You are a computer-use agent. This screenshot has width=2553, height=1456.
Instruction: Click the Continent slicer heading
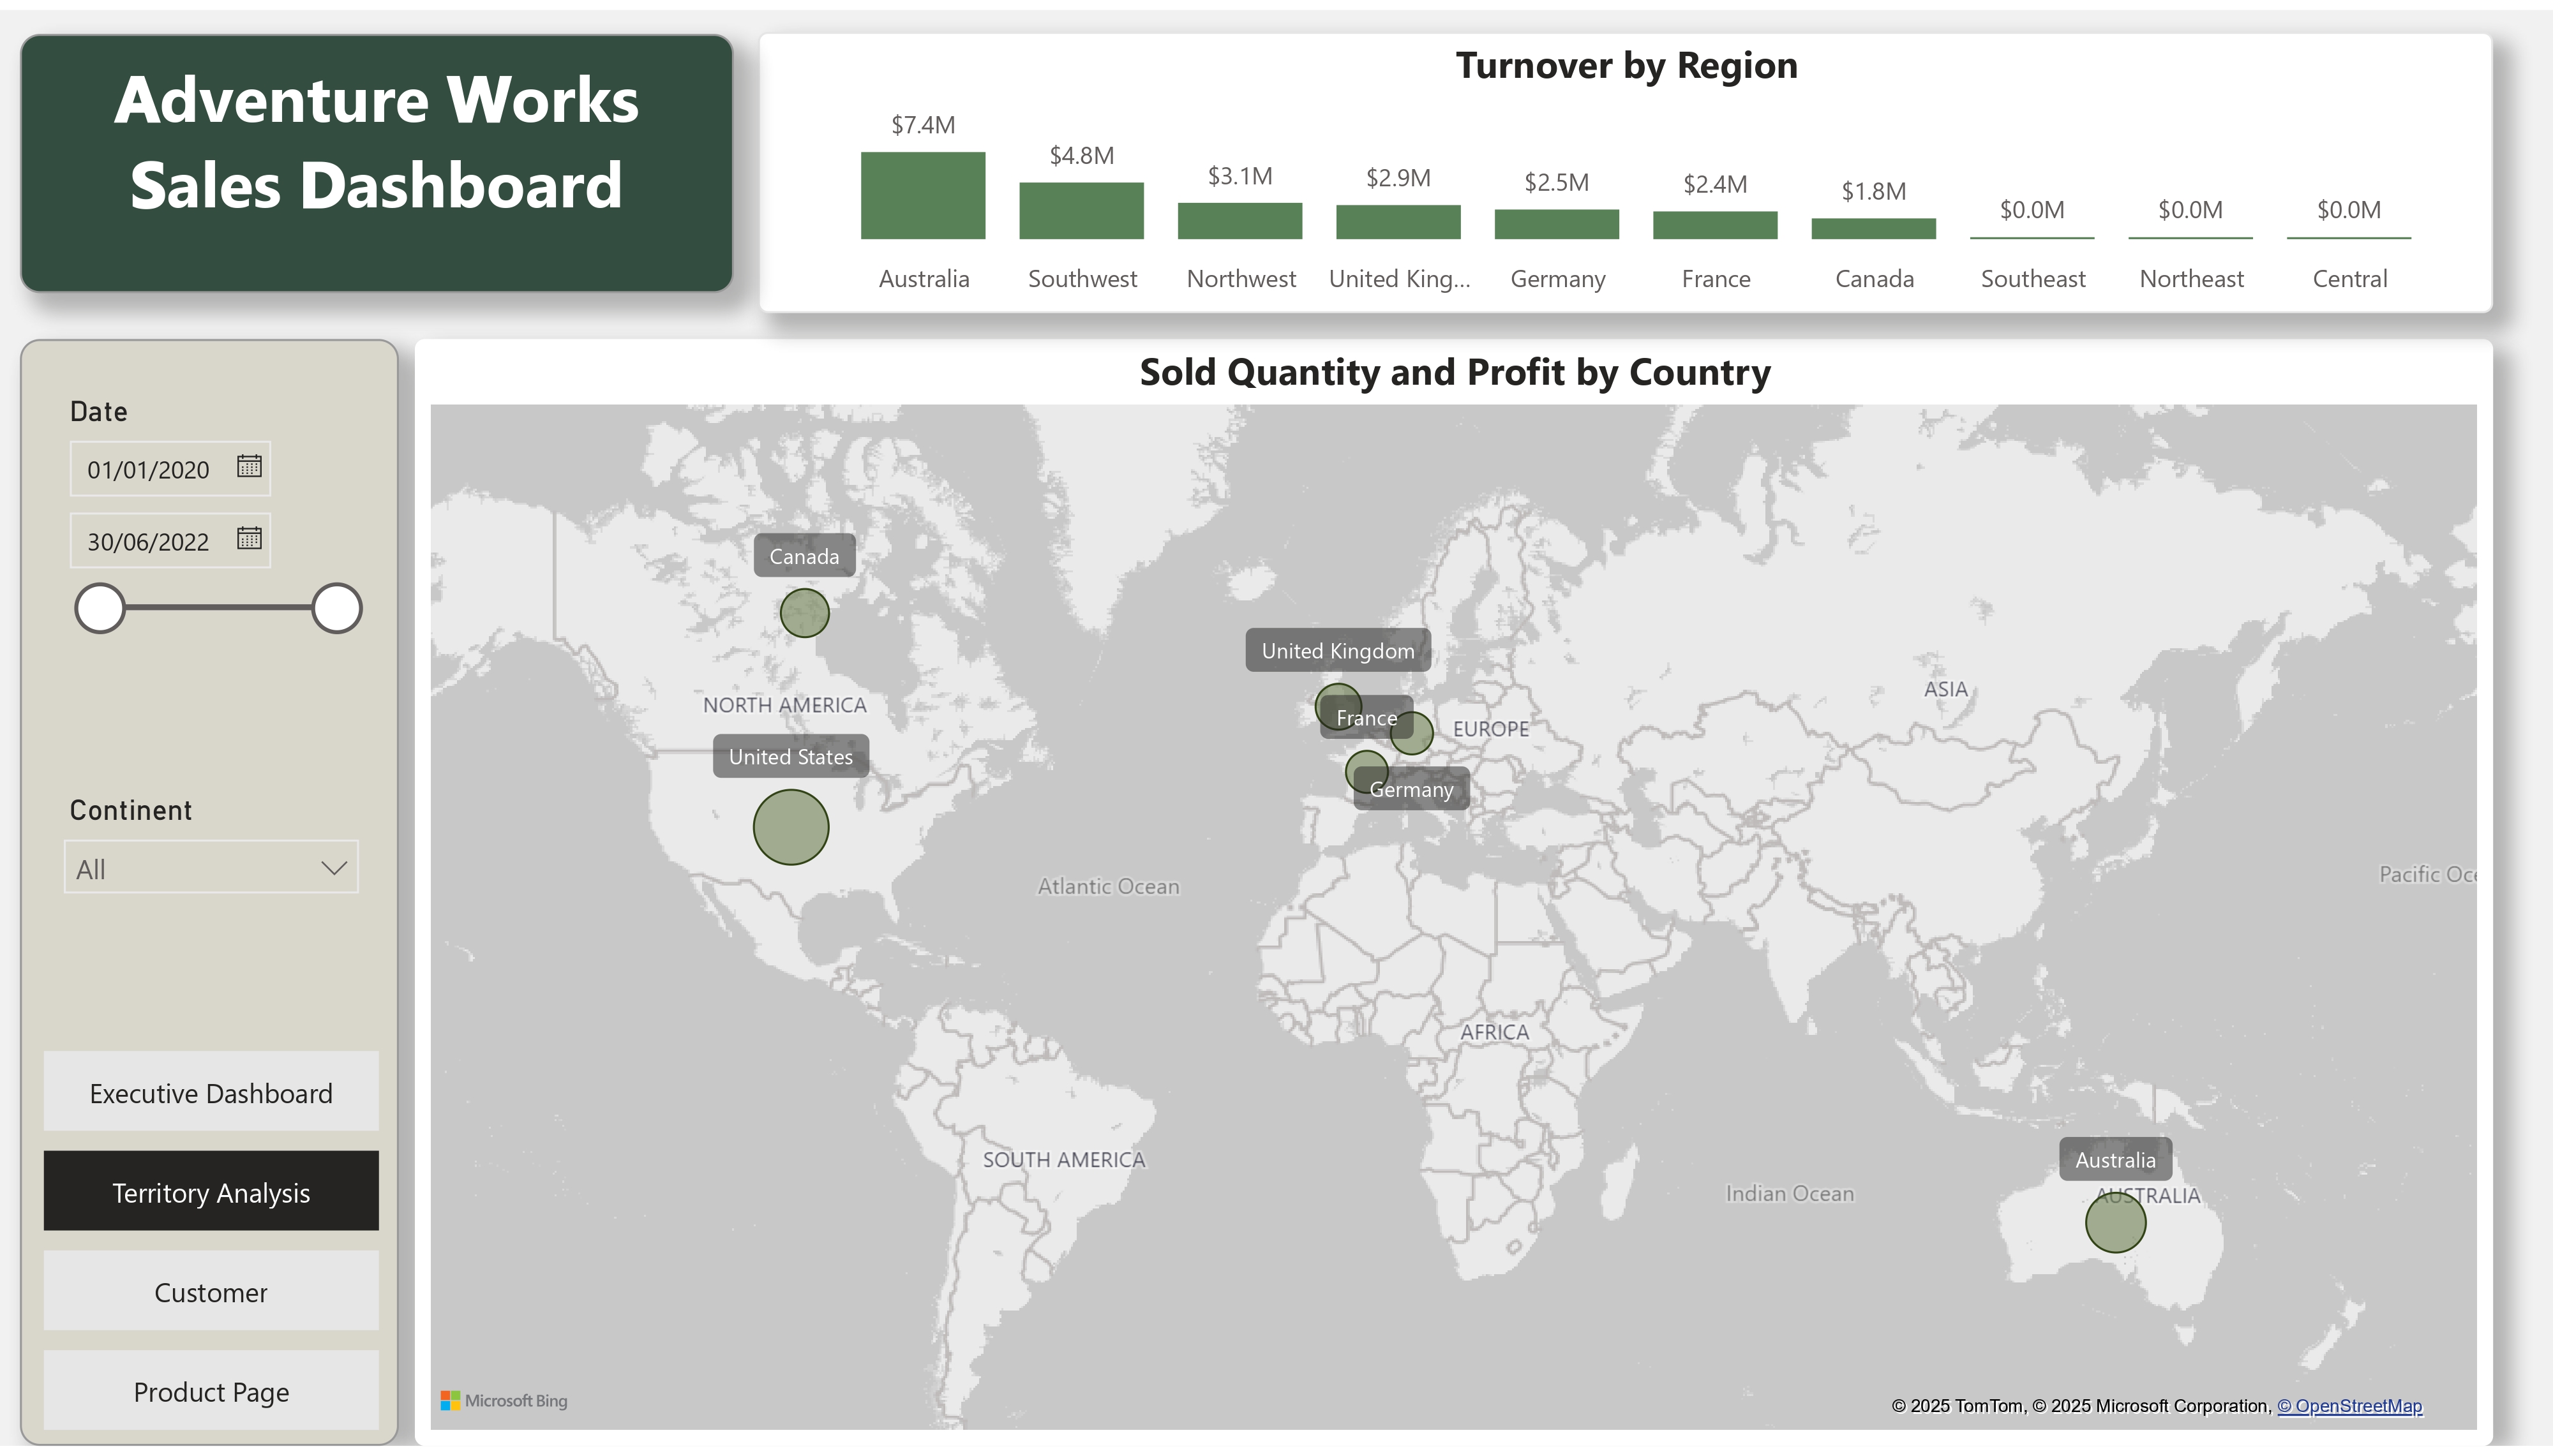130,810
